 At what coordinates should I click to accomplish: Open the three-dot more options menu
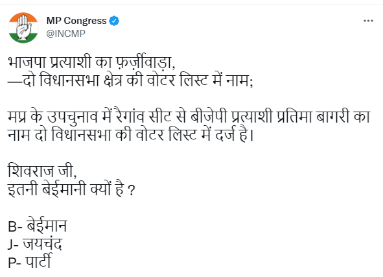pyautogui.click(x=368, y=21)
